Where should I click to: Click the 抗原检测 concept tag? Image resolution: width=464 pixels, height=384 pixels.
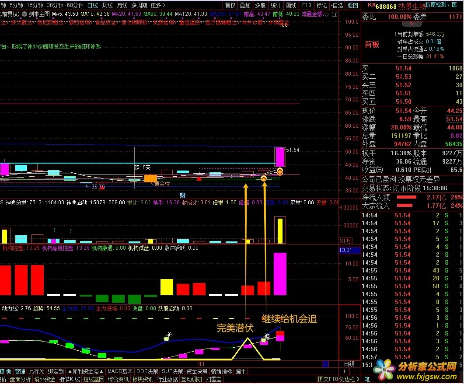[x=436, y=4]
